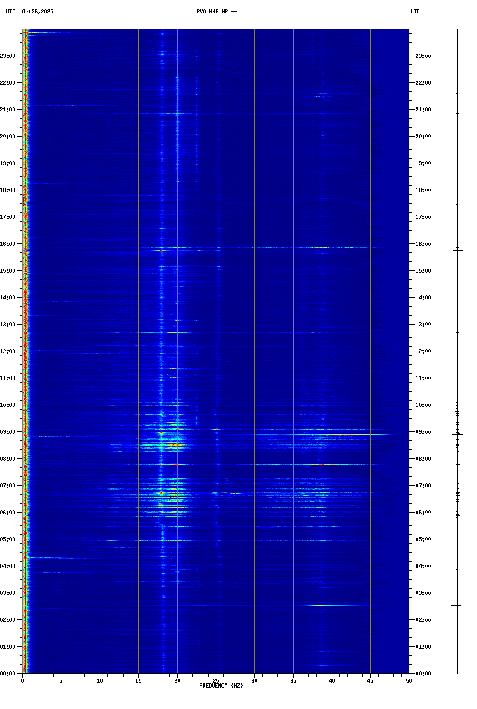The image size is (477, 709).
Task: Click the PVO HHE HP station title
Action: coord(217,12)
